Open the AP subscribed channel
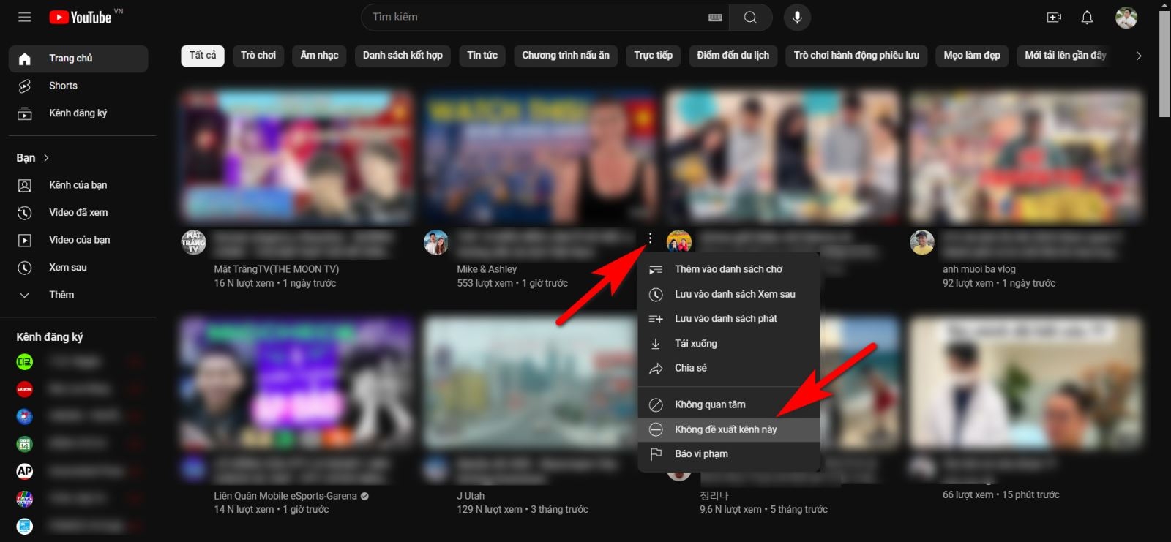The width and height of the screenshot is (1171, 542). coord(25,471)
